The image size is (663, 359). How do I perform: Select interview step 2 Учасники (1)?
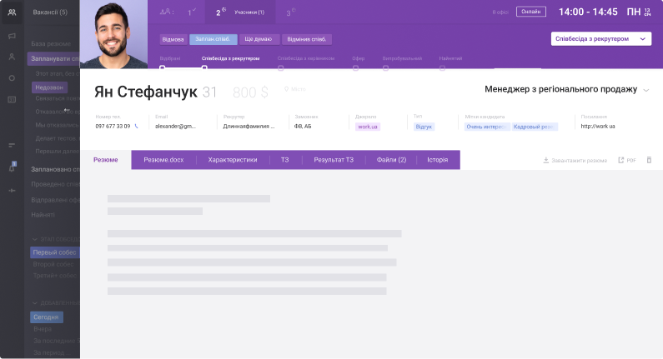239,12
